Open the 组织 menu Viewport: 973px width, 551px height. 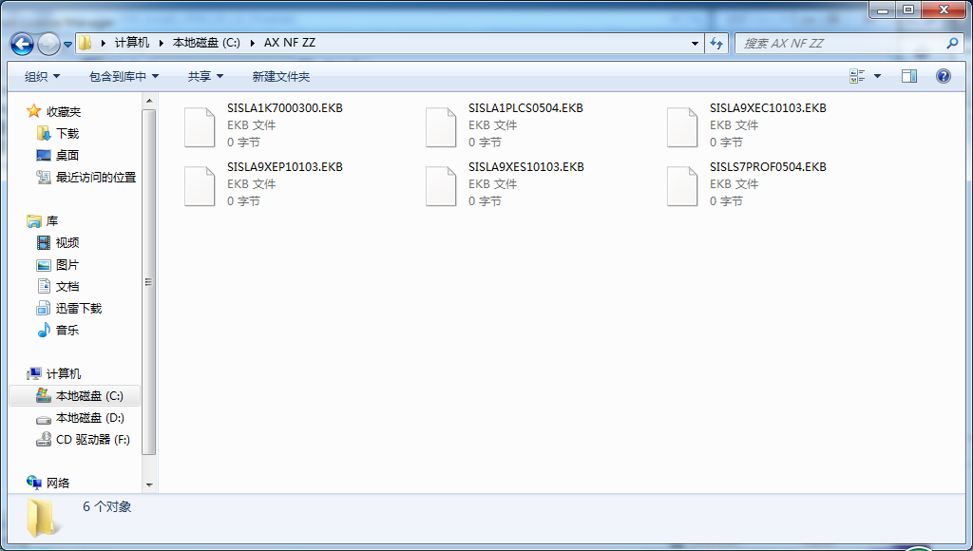[42, 76]
